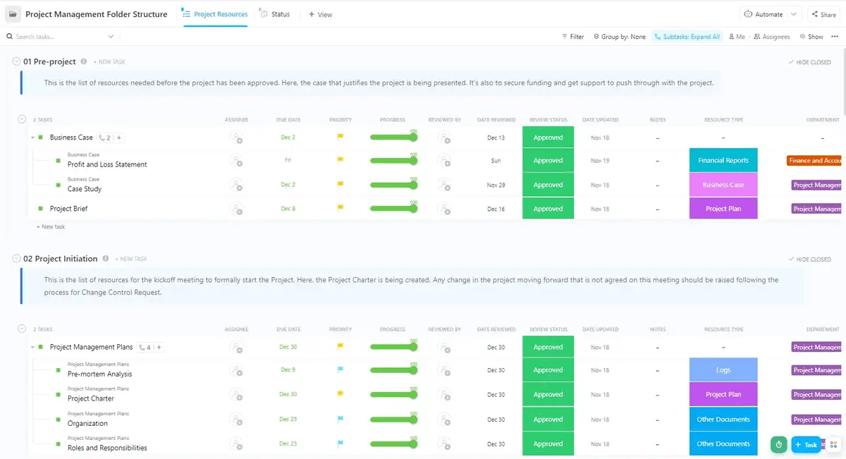Viewport: 846px width, 459px height.
Task: Assign someone to Pre-mortem Analysis
Action: point(236,370)
